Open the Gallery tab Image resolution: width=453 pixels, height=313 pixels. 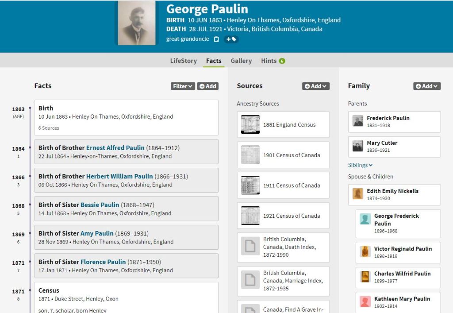point(241,61)
